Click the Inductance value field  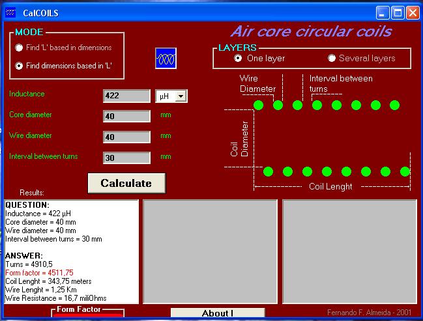pos(126,96)
